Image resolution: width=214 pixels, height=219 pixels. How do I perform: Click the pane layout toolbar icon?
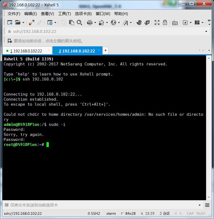[197, 23]
